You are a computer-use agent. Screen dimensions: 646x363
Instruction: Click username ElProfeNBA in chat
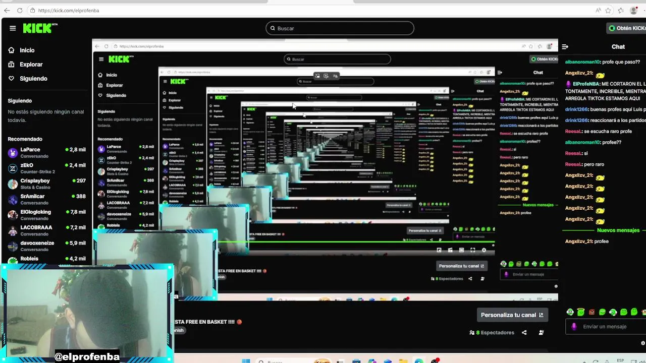click(x=586, y=84)
